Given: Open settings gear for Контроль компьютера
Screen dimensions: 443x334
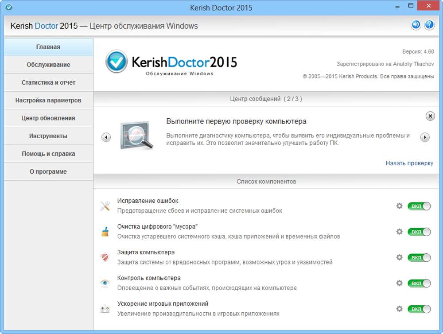Looking at the screenshot, I should pos(399,283).
